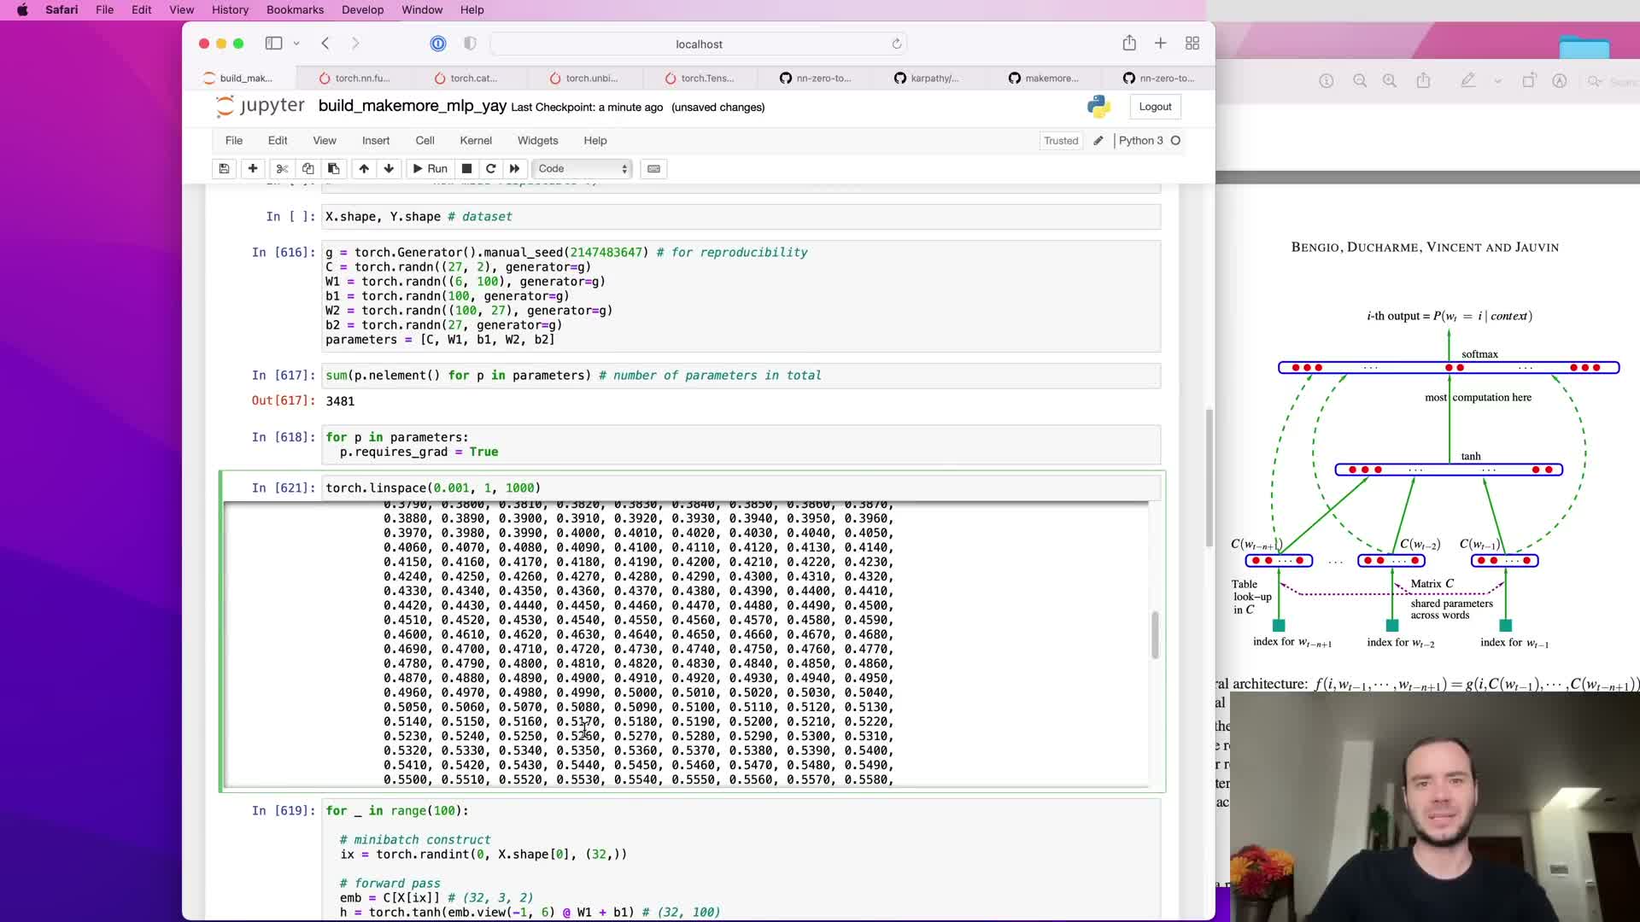
Task: Expand sidebar options chevron in Safari
Action: pos(296,44)
